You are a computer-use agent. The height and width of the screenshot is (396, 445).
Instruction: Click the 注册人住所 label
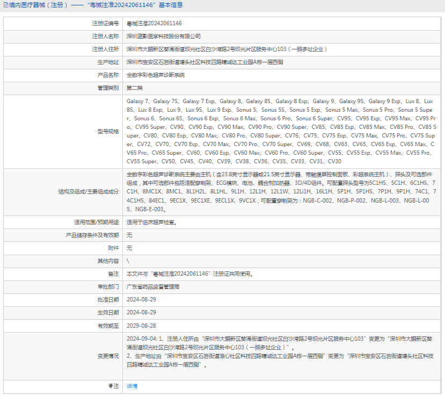[x=105, y=49]
